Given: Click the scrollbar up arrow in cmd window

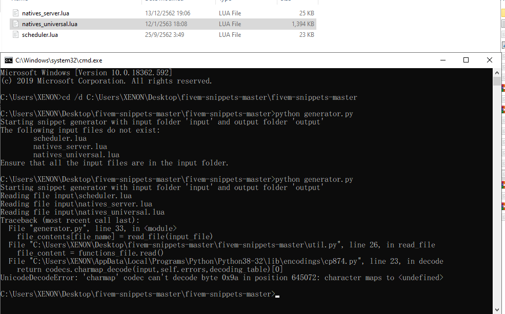Looking at the screenshot, I should [x=497, y=72].
